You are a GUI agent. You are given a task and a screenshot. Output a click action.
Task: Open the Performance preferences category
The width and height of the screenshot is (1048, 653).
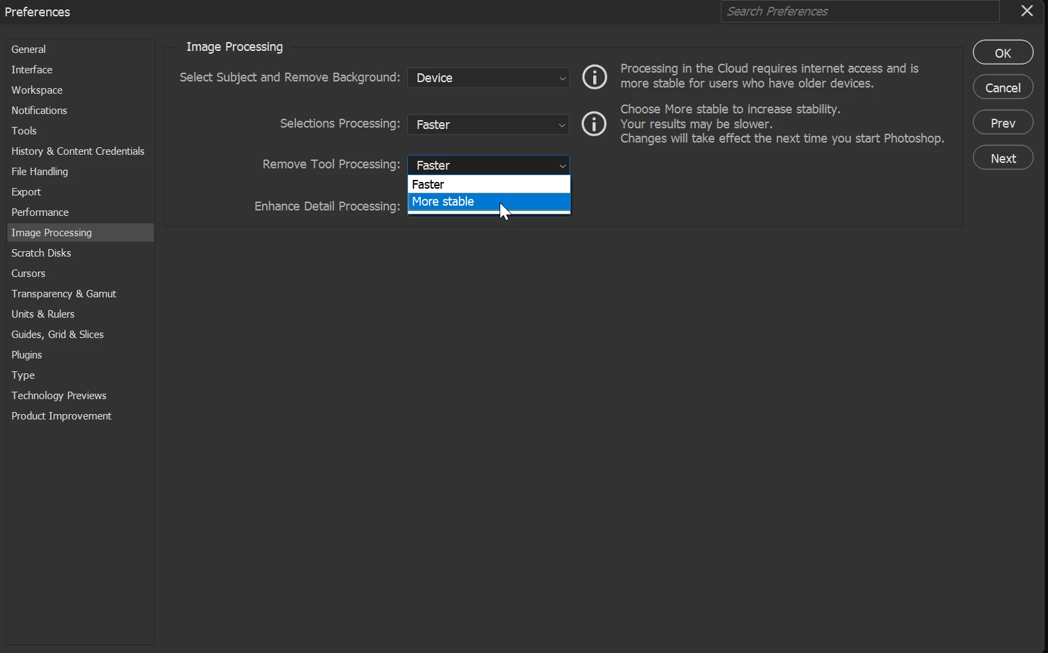click(80, 212)
